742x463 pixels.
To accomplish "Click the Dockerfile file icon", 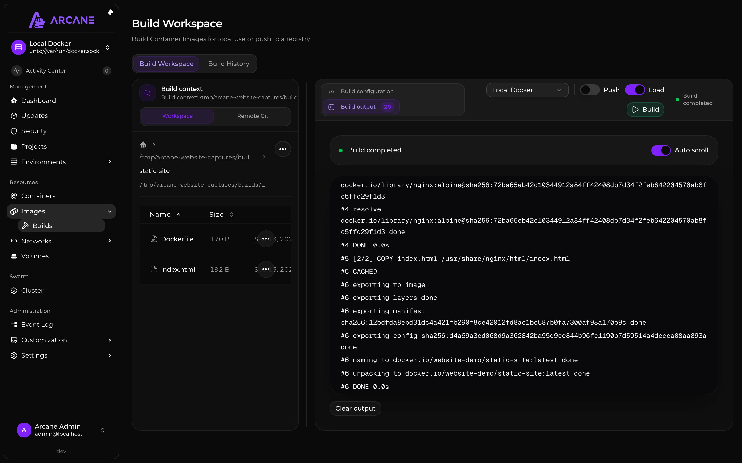I will tap(154, 239).
